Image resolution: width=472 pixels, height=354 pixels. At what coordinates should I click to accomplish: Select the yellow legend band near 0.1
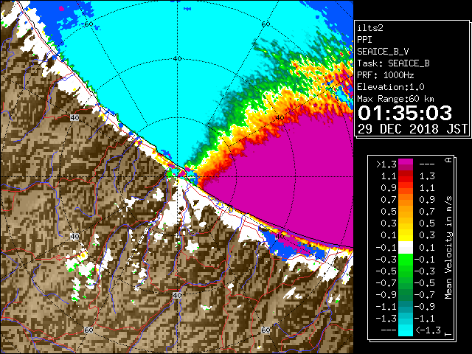406,237
